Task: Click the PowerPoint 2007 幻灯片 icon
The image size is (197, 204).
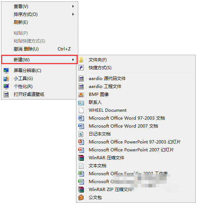Action: click(x=81, y=150)
